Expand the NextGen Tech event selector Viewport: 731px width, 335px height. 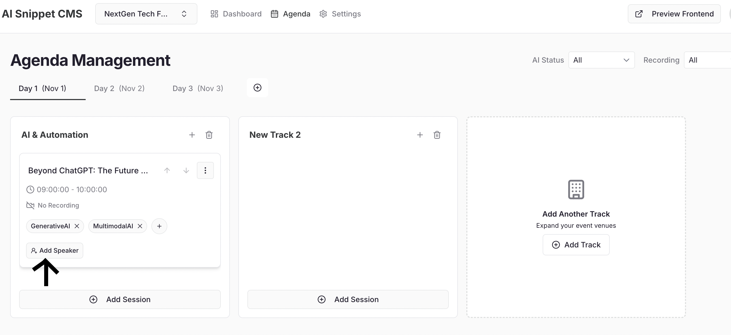146,14
